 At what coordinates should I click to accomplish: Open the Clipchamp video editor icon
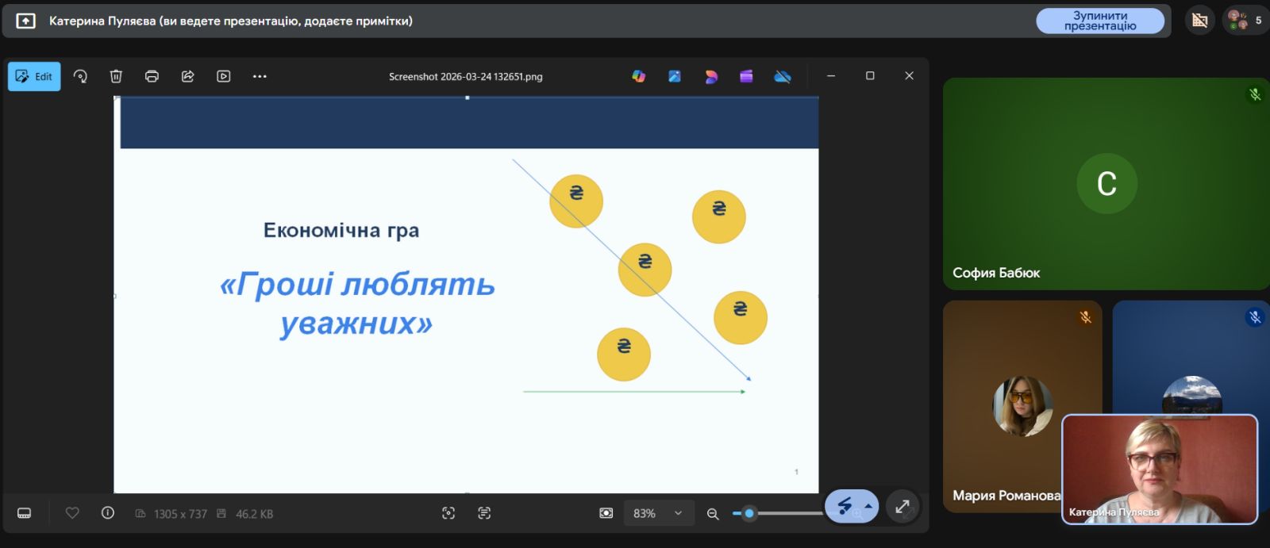click(746, 77)
